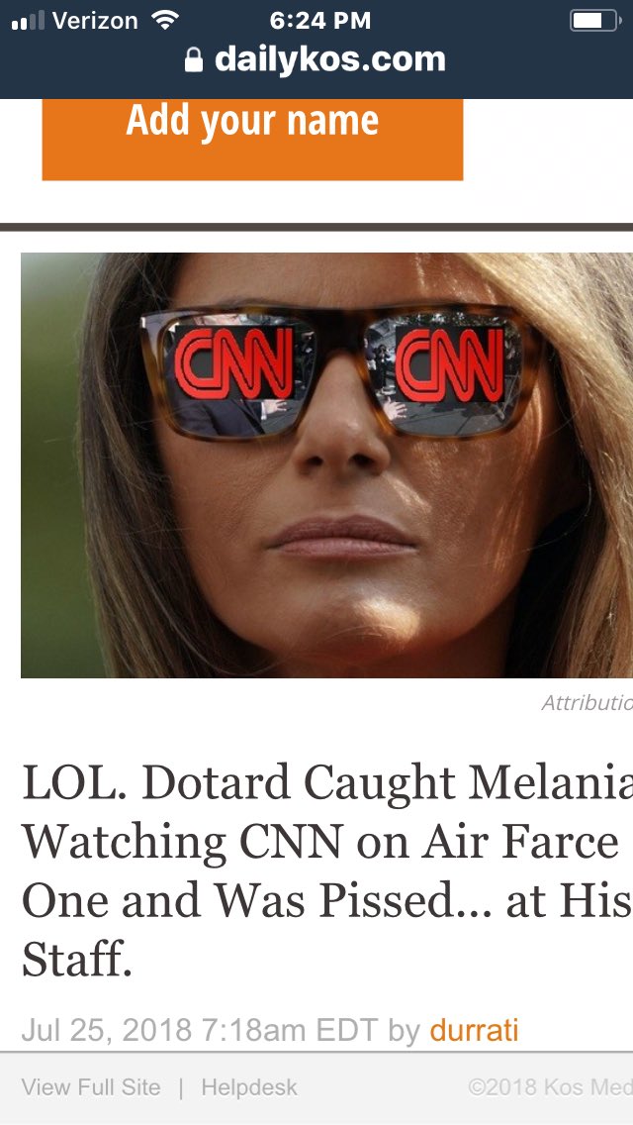Open the article photo with CNN sunglasses
The height and width of the screenshot is (1125, 633).
tap(327, 464)
